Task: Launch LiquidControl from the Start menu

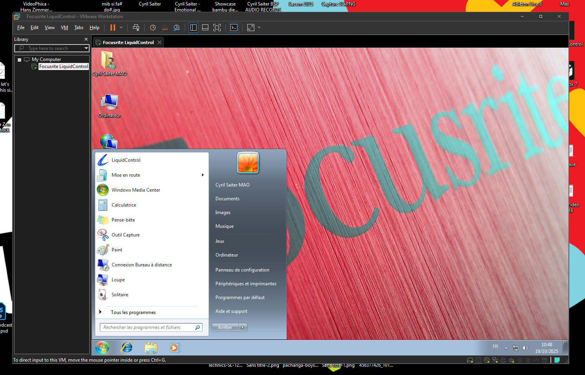Action: 152,160
